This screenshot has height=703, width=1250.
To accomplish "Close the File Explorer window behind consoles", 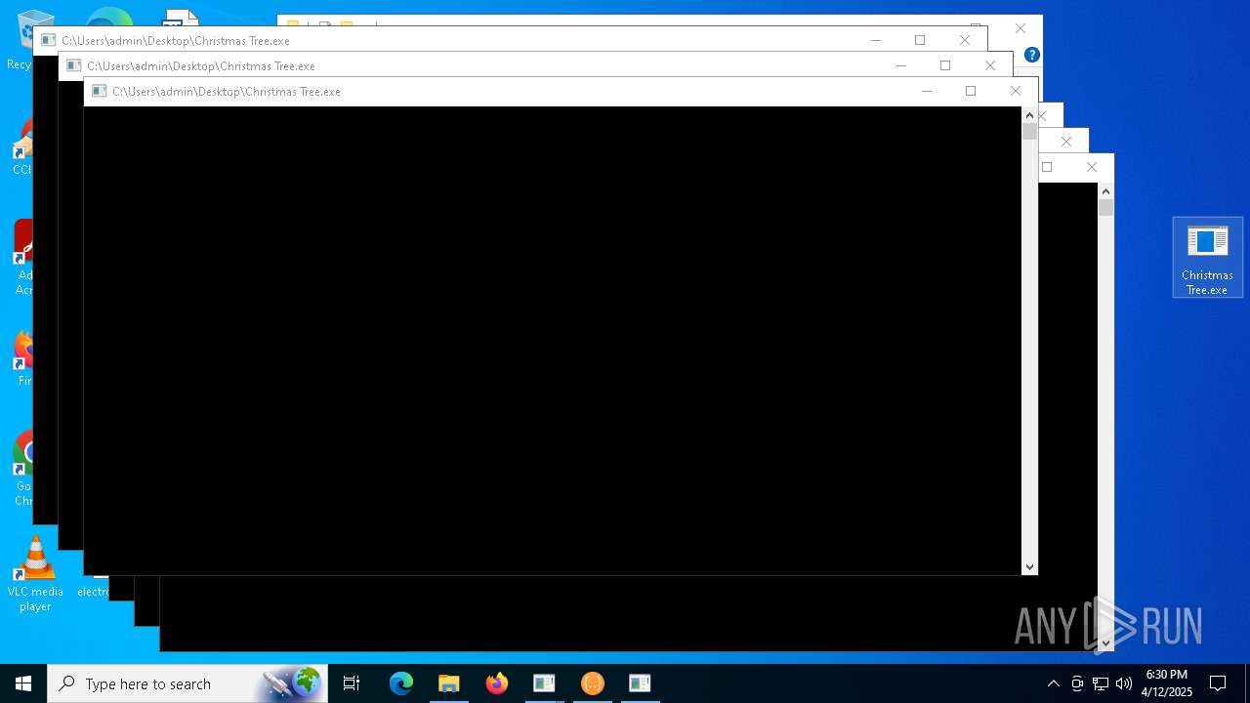I will point(1021,28).
